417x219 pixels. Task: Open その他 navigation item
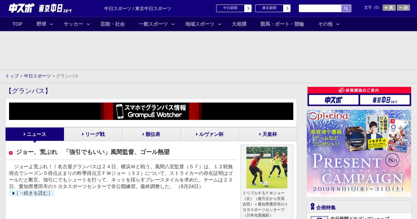coord(325,24)
